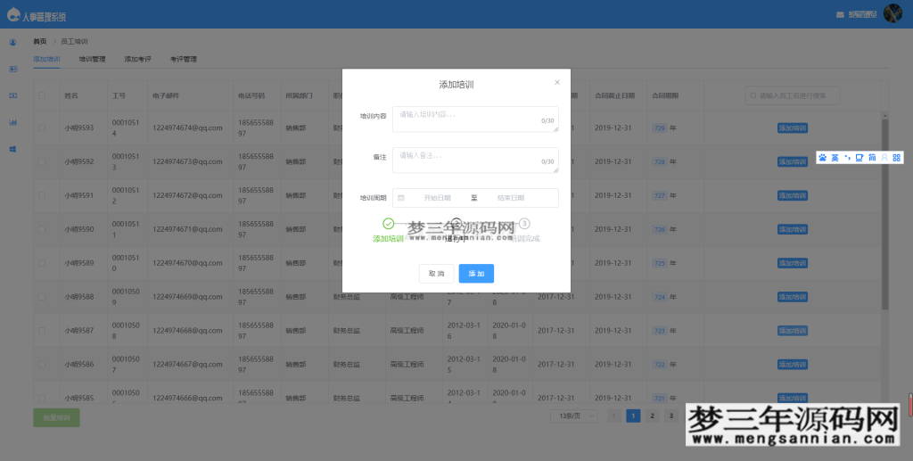This screenshot has width=913, height=461.
Task: Click name cell 小明9585
Action: (x=79, y=398)
